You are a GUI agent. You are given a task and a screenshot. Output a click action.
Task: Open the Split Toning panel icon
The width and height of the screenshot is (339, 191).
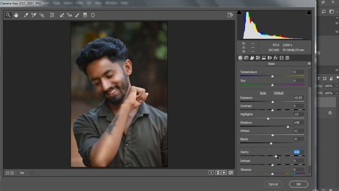(264, 58)
